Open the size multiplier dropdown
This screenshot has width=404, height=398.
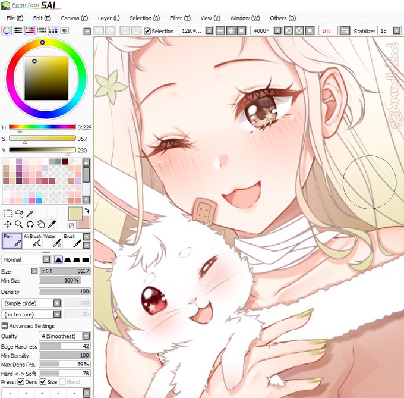click(x=34, y=271)
